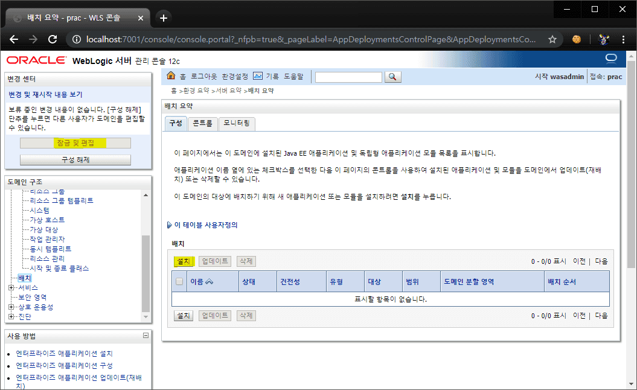Viewport: 637px width, 390px height.
Task: Select 시작 및 종료 클래스 tree item
Action: click(x=59, y=268)
